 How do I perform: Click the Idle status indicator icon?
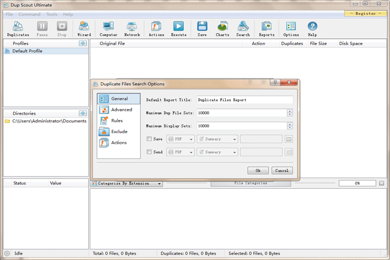coord(7,253)
